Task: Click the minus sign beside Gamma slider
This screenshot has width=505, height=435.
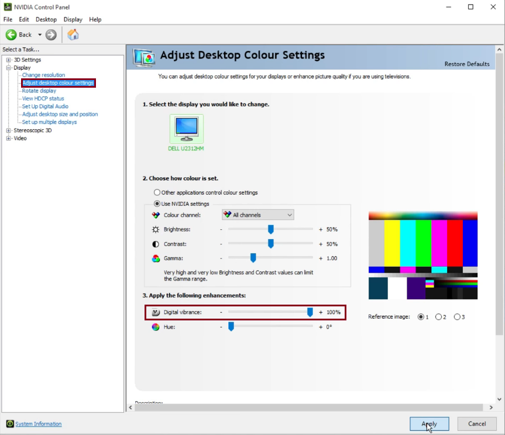Action: coord(221,258)
